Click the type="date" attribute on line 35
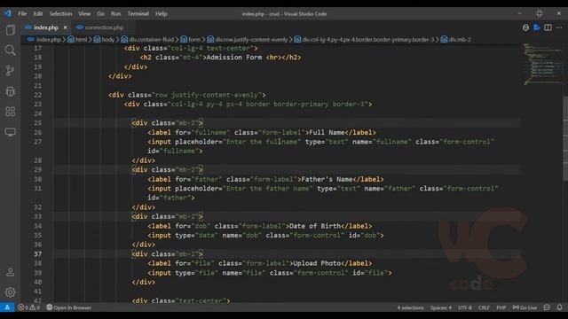 click(x=197, y=236)
